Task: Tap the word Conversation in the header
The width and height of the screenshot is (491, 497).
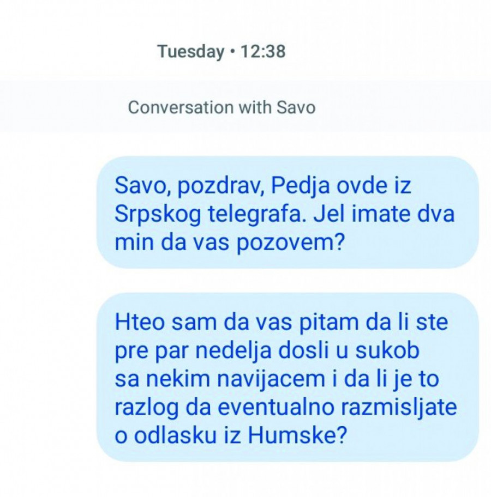Action: (181, 107)
